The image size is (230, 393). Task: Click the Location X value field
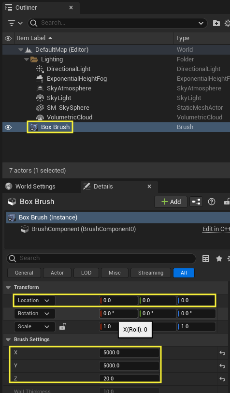point(119,301)
